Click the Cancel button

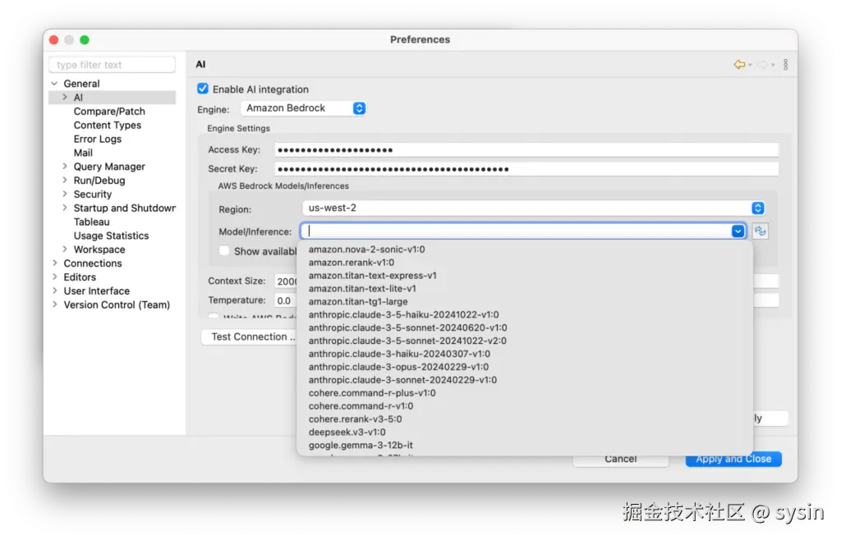click(x=621, y=460)
